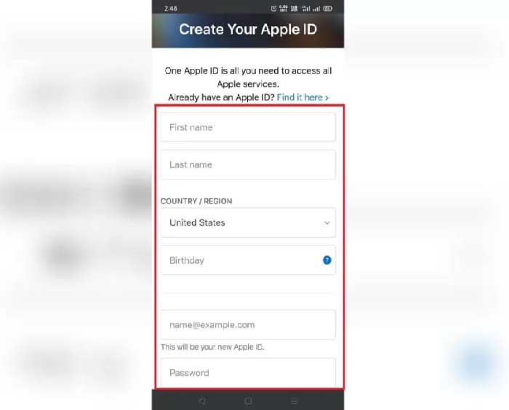The height and width of the screenshot is (410, 509).
Task: Tap the Android home navigation icon
Action: (248, 401)
